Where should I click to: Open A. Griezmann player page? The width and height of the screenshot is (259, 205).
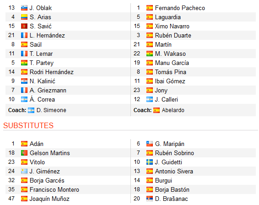pos(48,90)
